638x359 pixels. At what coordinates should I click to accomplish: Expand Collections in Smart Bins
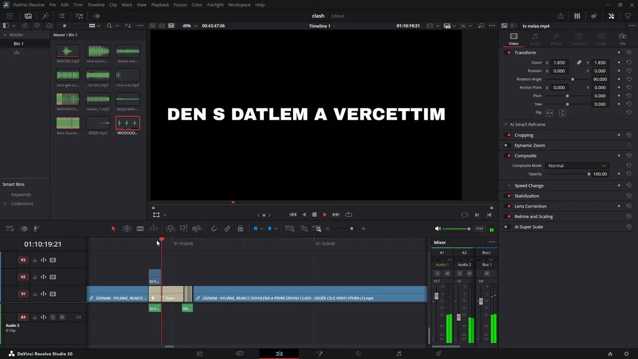point(5,203)
